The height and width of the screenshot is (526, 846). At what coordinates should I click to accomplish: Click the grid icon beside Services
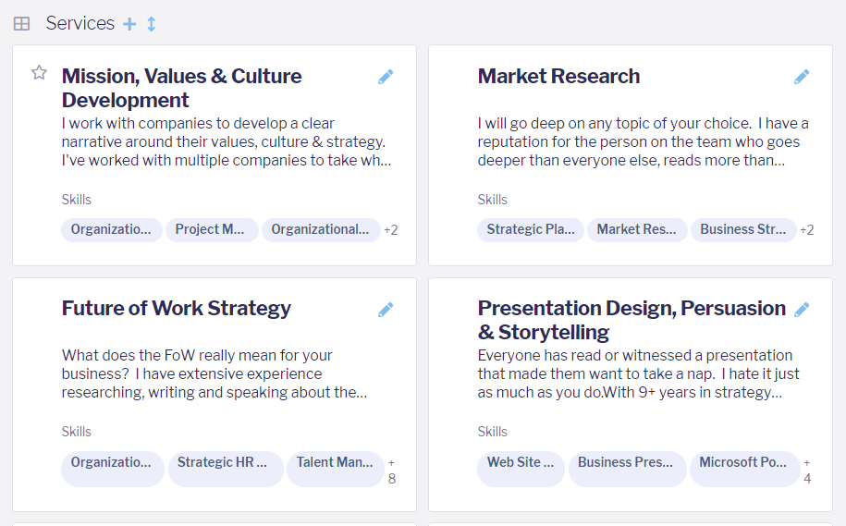[x=21, y=24]
